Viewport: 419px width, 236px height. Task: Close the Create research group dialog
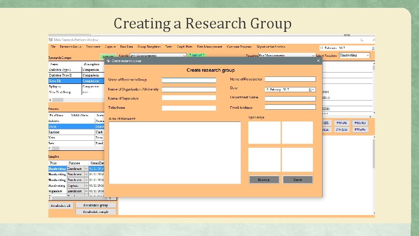pyautogui.click(x=318, y=61)
